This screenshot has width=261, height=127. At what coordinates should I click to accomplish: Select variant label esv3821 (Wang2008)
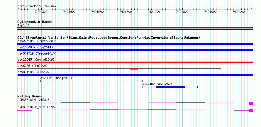click(x=56, y=78)
